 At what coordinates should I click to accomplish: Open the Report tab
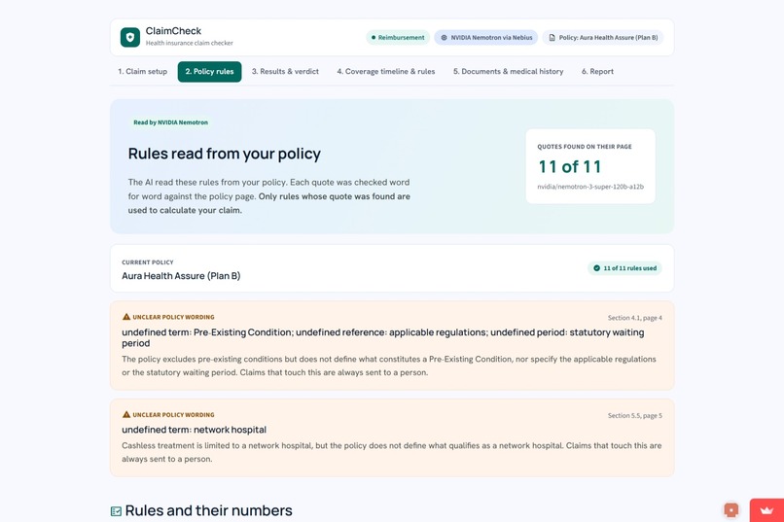(597, 71)
